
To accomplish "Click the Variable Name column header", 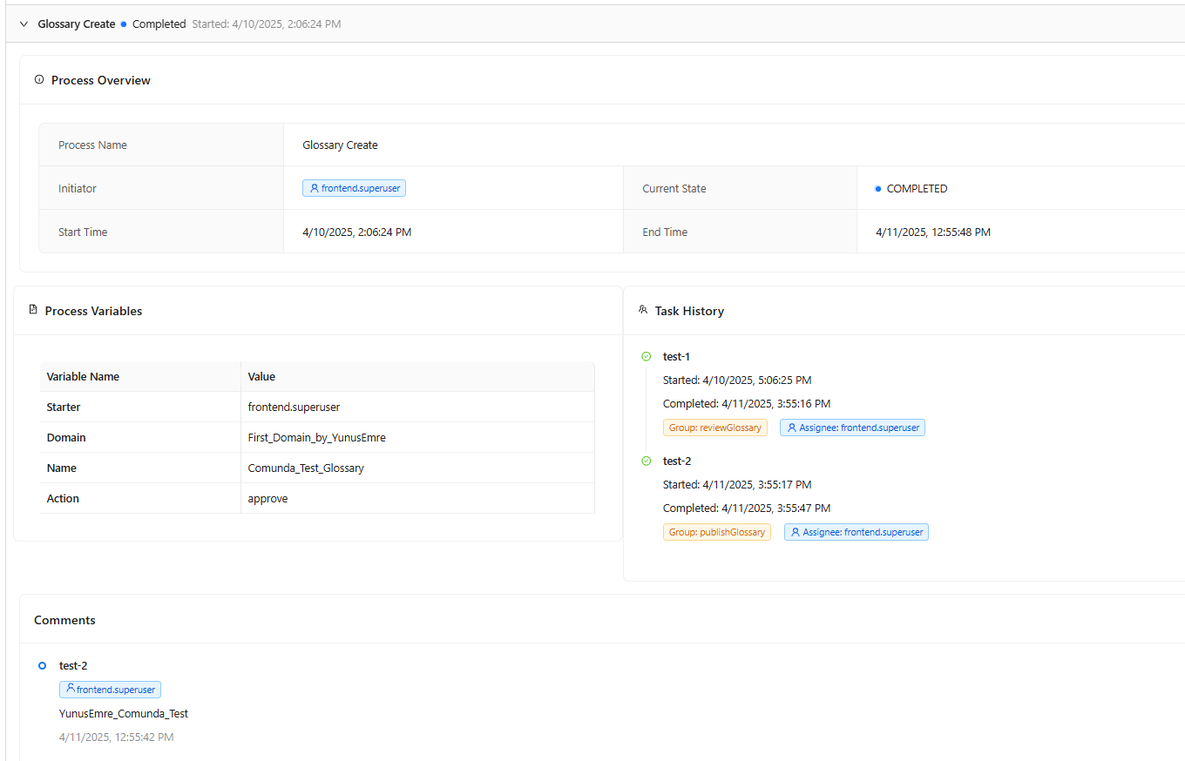I will tap(83, 377).
